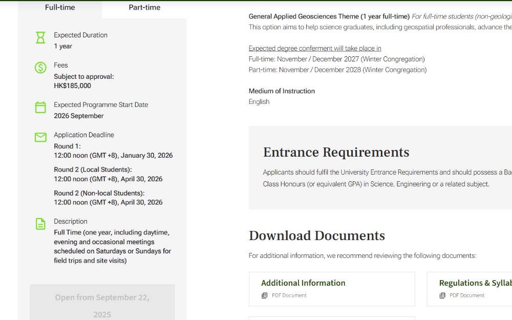Switch to the Full-time tab

[x=60, y=8]
